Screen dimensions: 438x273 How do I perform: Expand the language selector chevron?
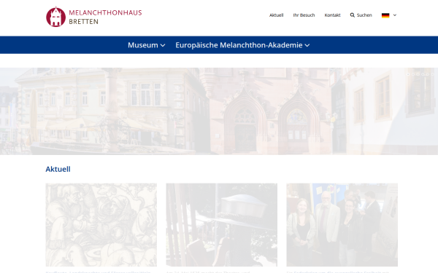(395, 15)
